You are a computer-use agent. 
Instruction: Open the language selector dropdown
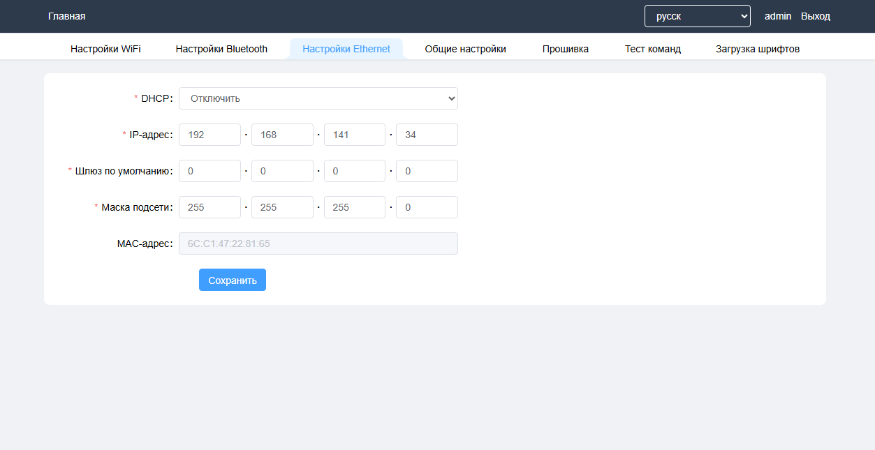tap(697, 16)
